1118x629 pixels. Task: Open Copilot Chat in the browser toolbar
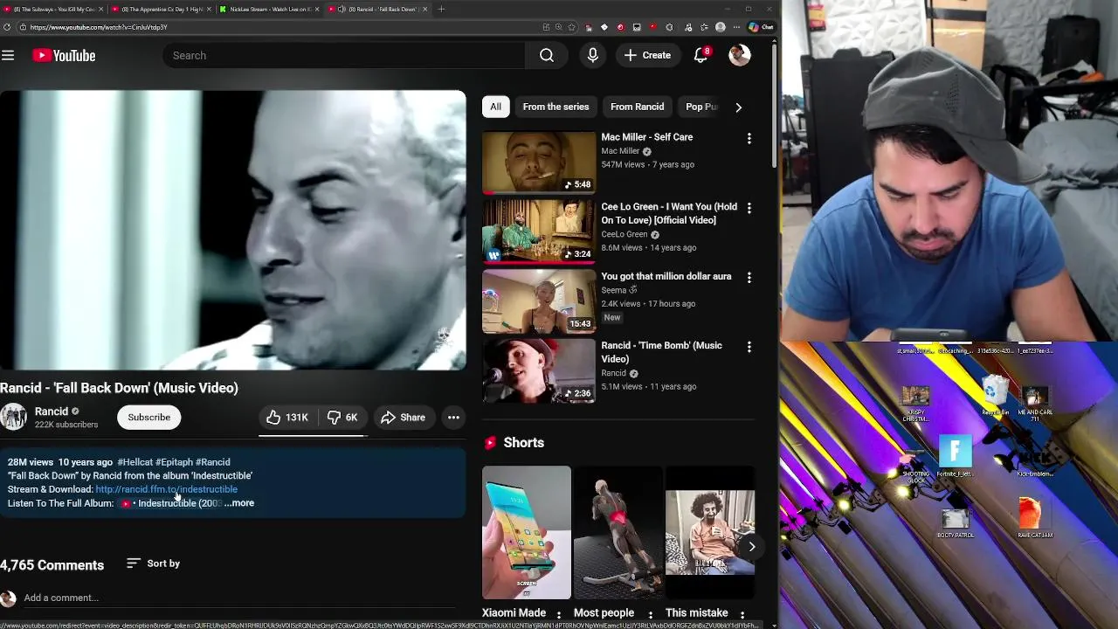coord(762,27)
